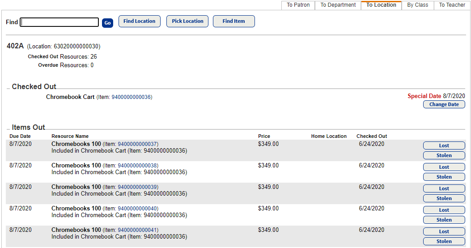Open the To Department tab
Screen dimensions: 471x248
click(x=338, y=5)
